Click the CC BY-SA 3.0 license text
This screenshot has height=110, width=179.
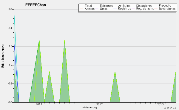tap(170, 108)
